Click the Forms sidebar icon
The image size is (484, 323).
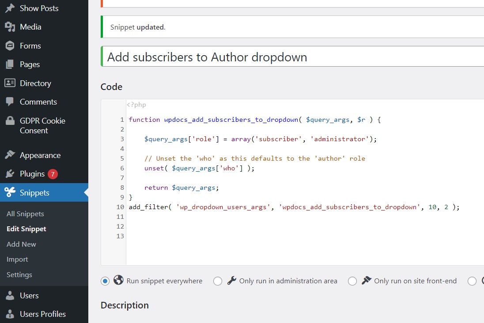[10, 46]
